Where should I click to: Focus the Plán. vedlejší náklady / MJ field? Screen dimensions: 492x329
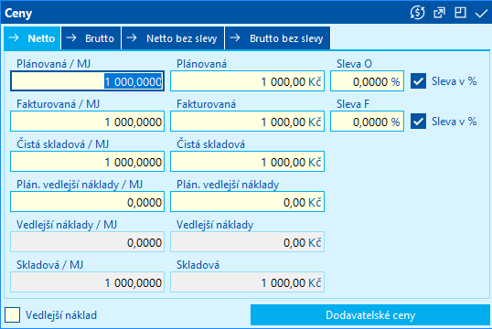[87, 202]
